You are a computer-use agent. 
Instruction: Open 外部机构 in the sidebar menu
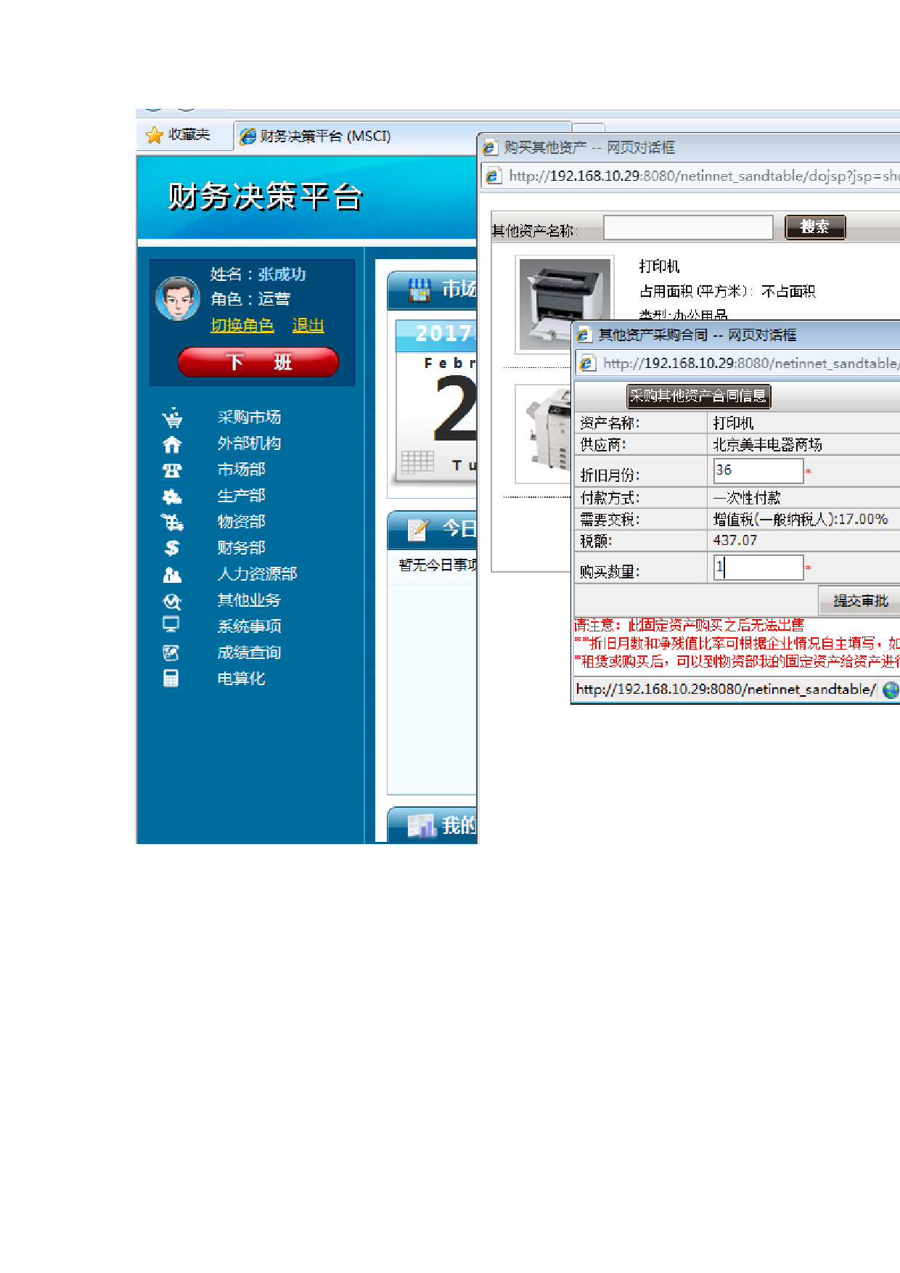249,443
